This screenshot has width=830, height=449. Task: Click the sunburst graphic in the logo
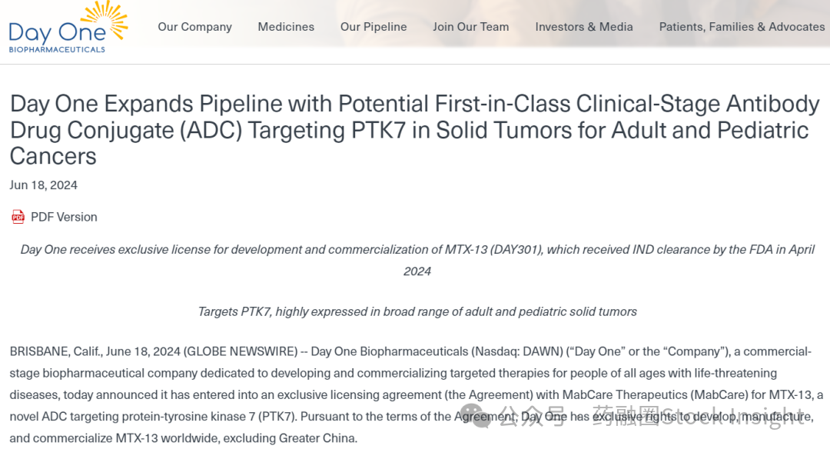point(106,19)
